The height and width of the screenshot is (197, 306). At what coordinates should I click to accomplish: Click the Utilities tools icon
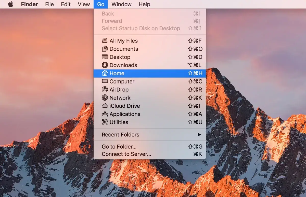(105, 122)
